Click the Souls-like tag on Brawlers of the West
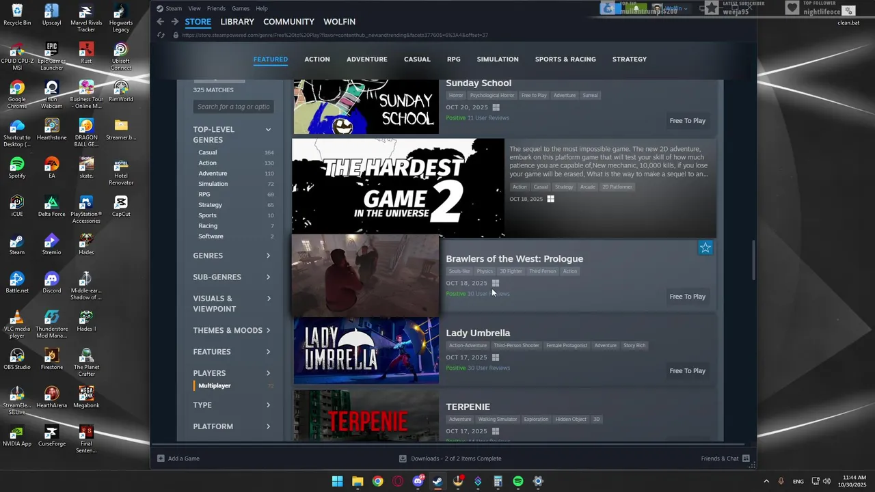875x492 pixels. coord(459,271)
